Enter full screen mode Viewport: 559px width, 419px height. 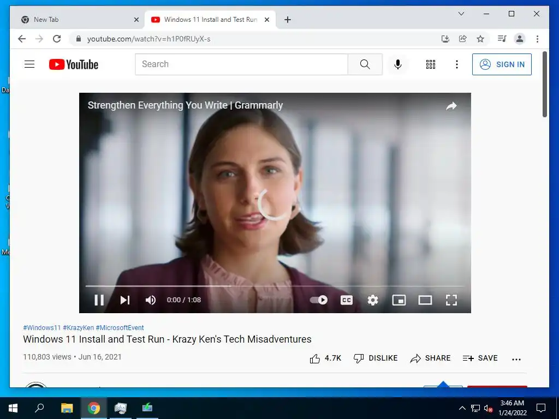451,300
